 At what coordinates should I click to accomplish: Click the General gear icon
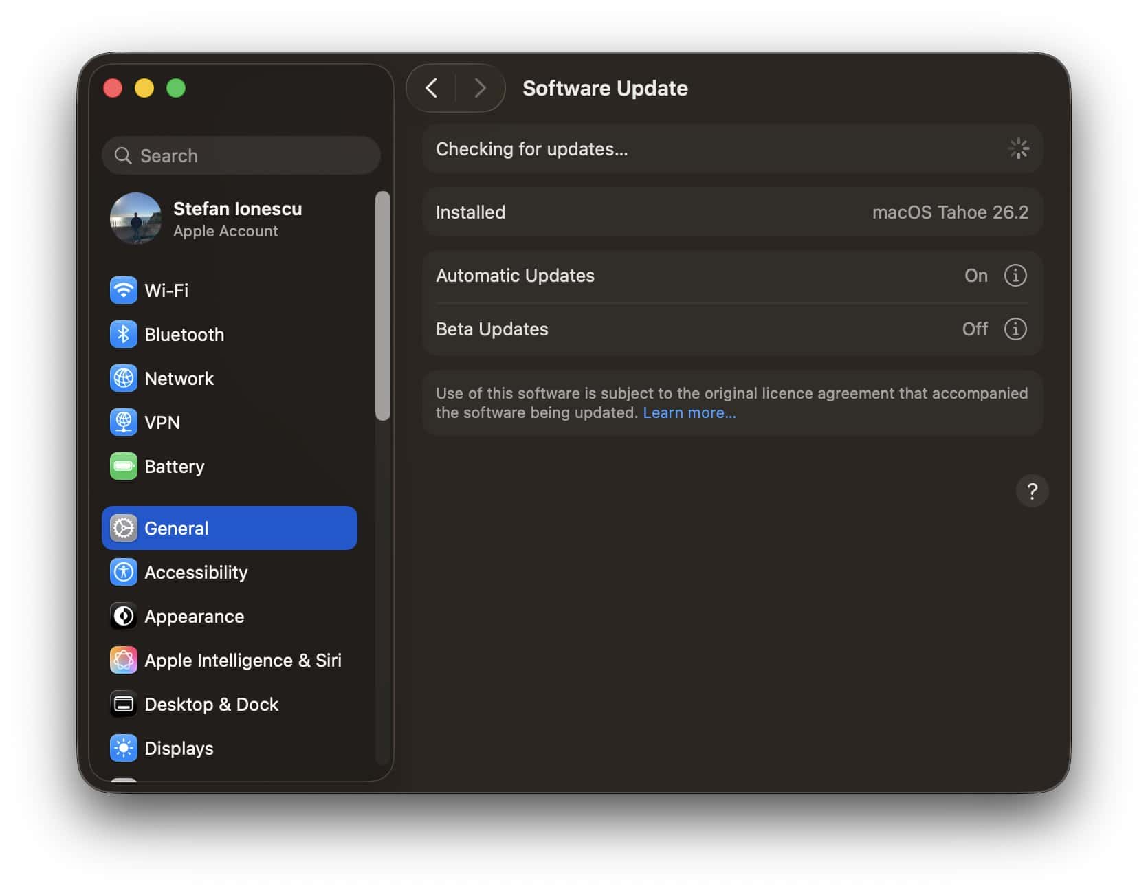124,528
